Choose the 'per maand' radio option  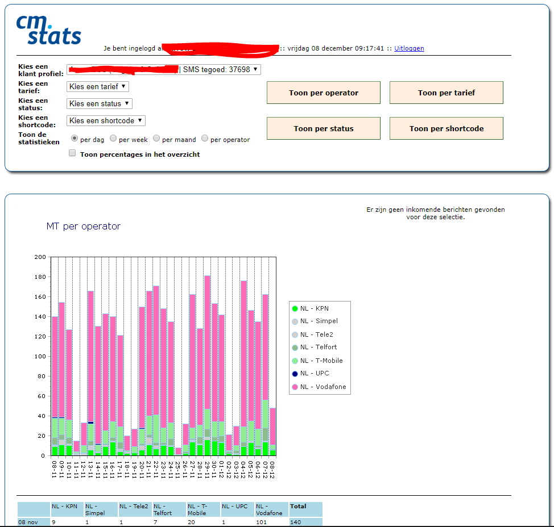click(x=156, y=139)
